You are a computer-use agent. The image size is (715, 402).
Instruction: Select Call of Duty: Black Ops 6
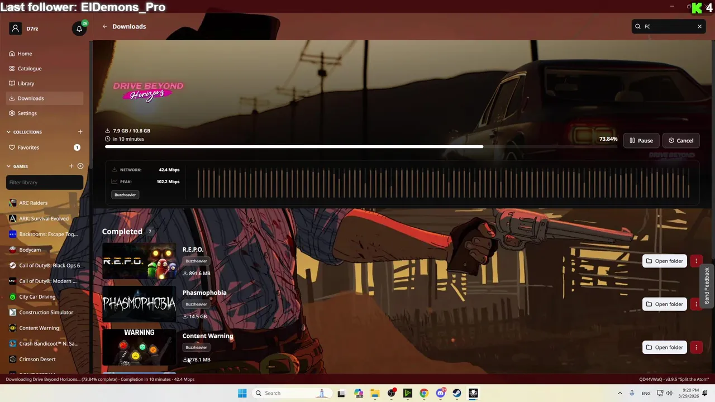[45, 266]
